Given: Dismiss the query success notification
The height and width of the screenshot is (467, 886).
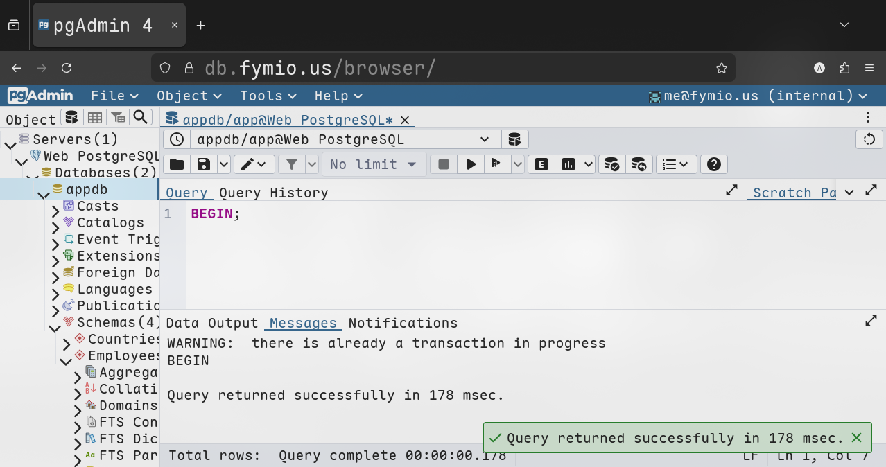Looking at the screenshot, I should tap(856, 438).
